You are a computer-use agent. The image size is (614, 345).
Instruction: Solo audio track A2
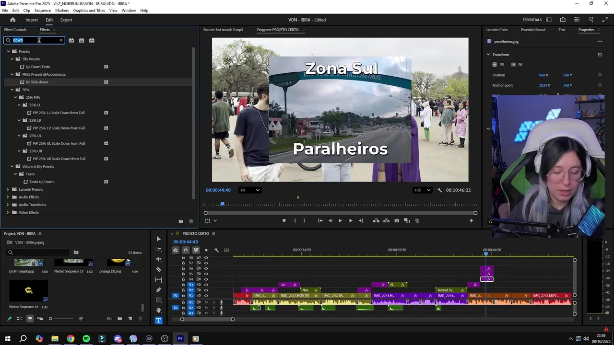[213, 308]
